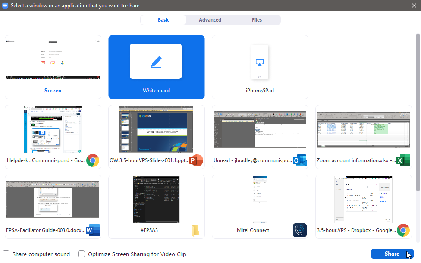Image resolution: width=421 pixels, height=263 pixels.
Task: Click the Excel icon beside Zoom account information.xlsx
Action: click(403, 160)
